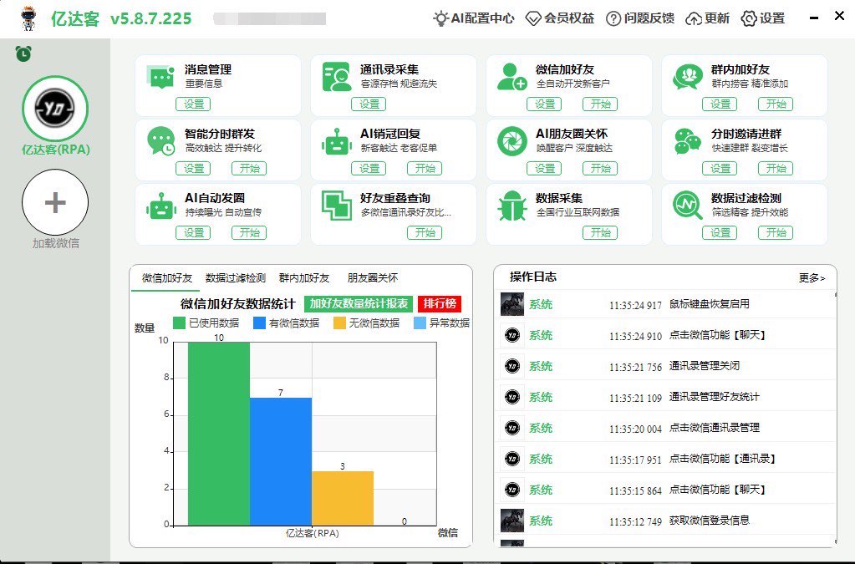Switch to the 朋友圈关怀 chart tab
The width and height of the screenshot is (855, 564).
pos(373,278)
